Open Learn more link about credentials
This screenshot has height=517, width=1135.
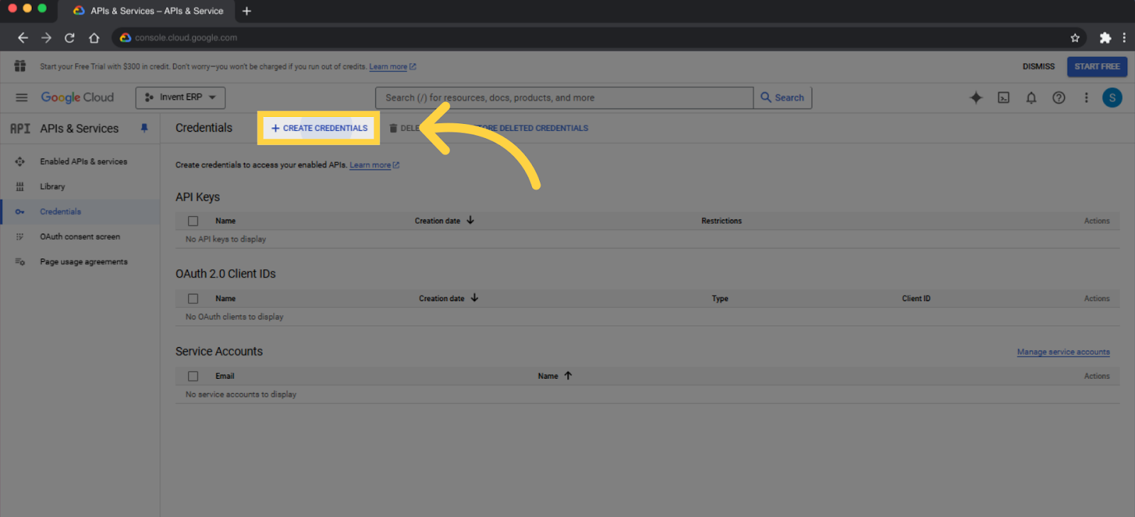coord(375,165)
